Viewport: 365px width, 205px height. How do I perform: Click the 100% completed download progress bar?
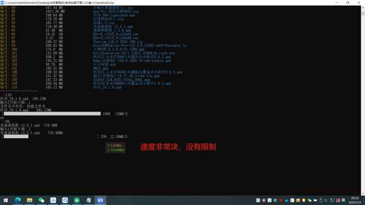coord(52,113)
